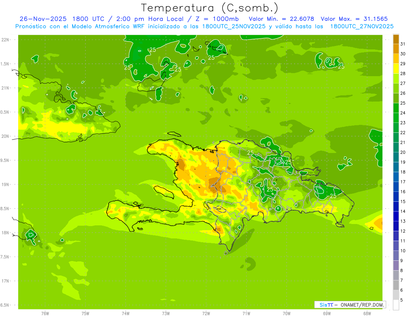Click the '21N' latitude axis label
Screen dimensions: 412x318
tap(5, 88)
